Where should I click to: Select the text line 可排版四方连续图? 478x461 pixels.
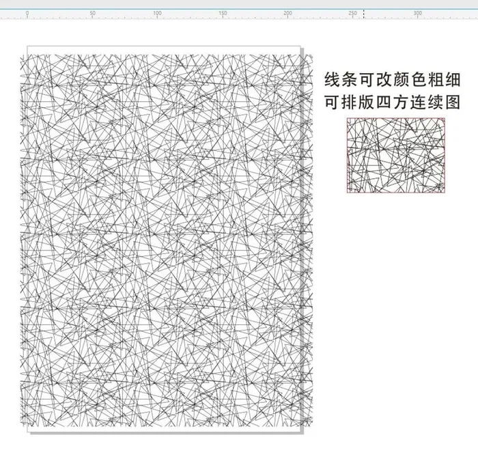(391, 102)
